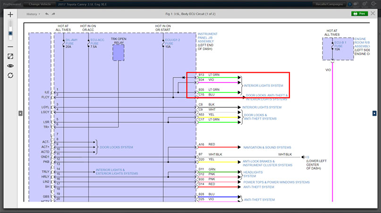Viewport: 381px width, 213px height.
Task: Expand the right side panel arrow
Action: point(374,113)
